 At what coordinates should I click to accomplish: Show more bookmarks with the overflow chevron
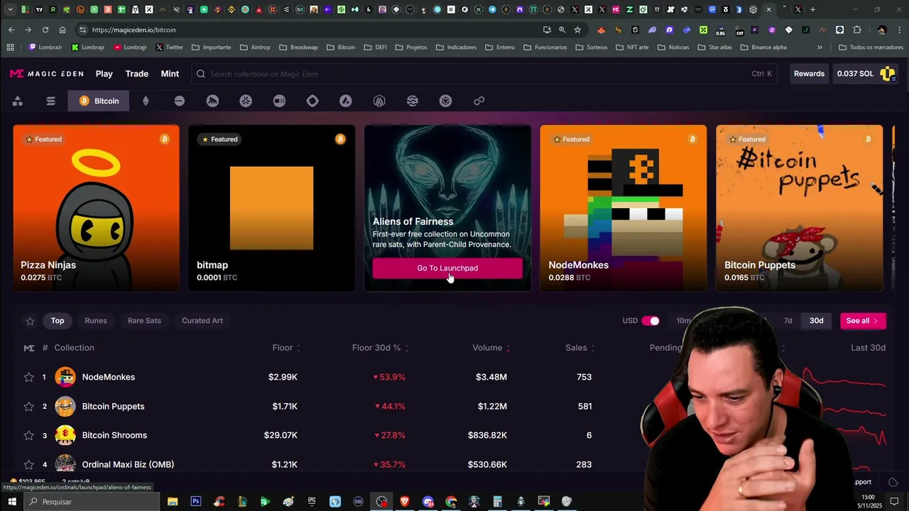pos(820,48)
